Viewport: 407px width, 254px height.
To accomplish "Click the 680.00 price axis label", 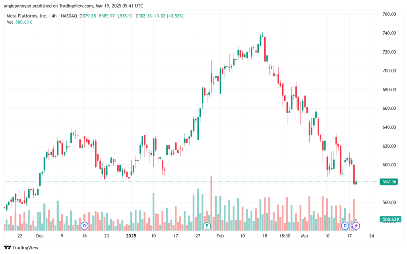I will point(389,90).
